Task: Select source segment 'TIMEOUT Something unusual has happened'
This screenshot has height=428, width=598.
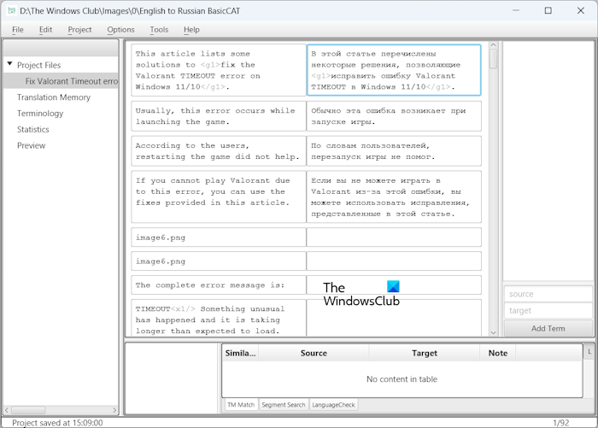Action: click(x=219, y=318)
